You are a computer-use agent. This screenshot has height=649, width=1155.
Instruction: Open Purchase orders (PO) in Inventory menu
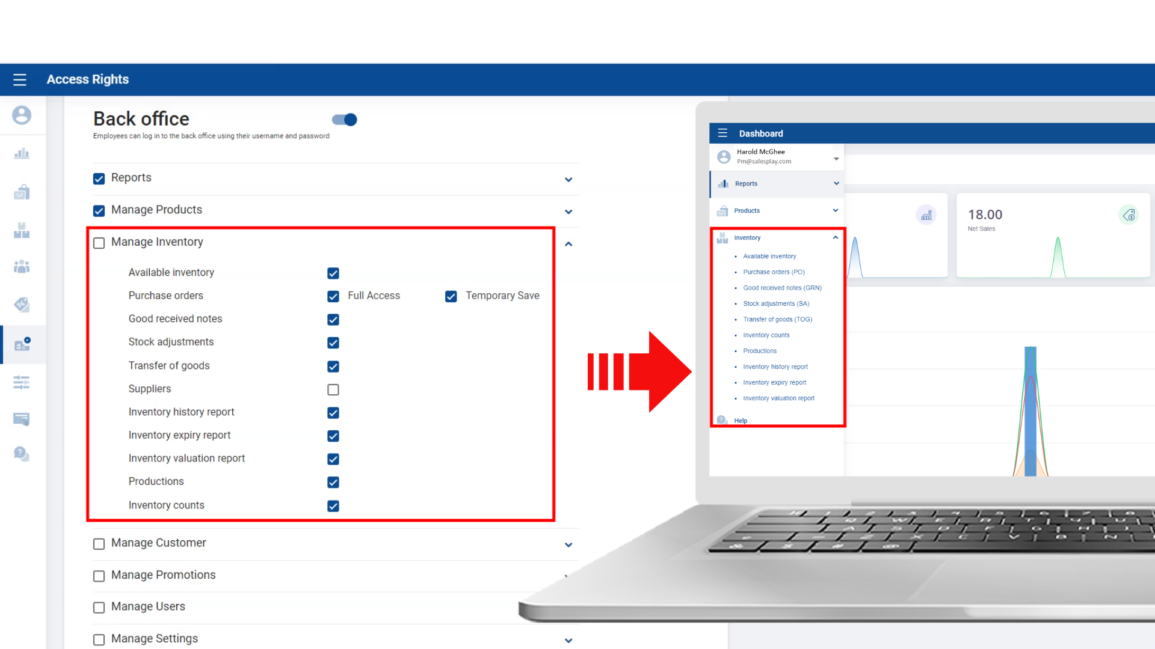click(774, 272)
